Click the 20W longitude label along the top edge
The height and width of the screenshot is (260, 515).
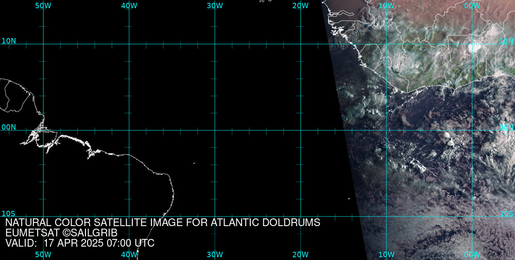coord(301,6)
